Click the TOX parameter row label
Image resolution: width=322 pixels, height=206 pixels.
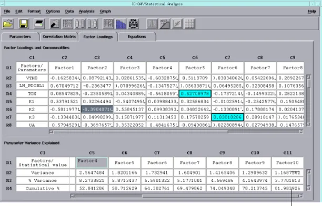point(32,94)
